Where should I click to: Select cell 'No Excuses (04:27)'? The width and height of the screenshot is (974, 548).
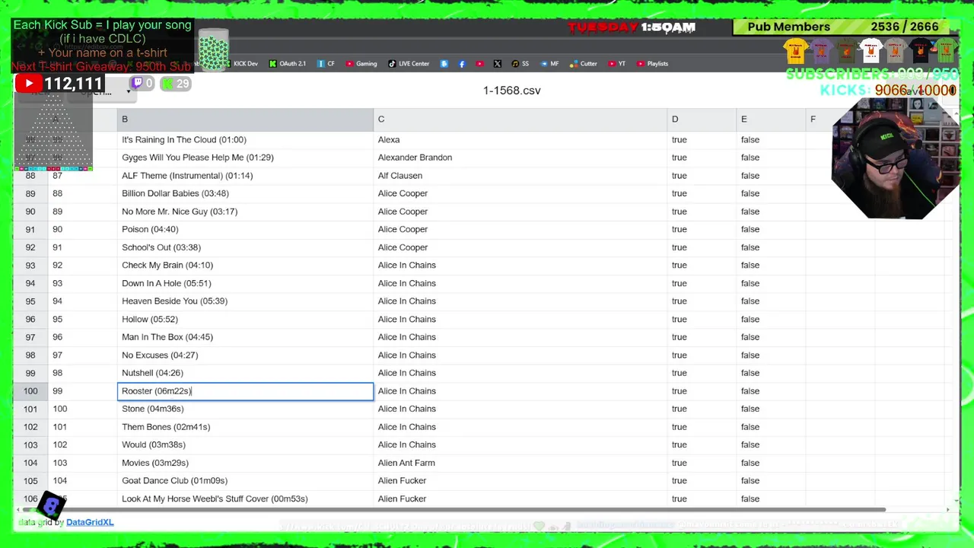point(245,355)
